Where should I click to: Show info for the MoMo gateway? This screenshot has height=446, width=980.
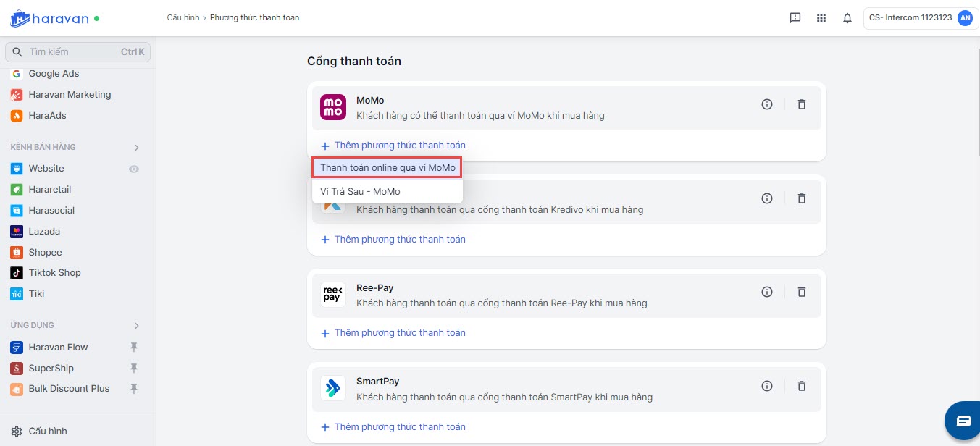click(x=767, y=104)
